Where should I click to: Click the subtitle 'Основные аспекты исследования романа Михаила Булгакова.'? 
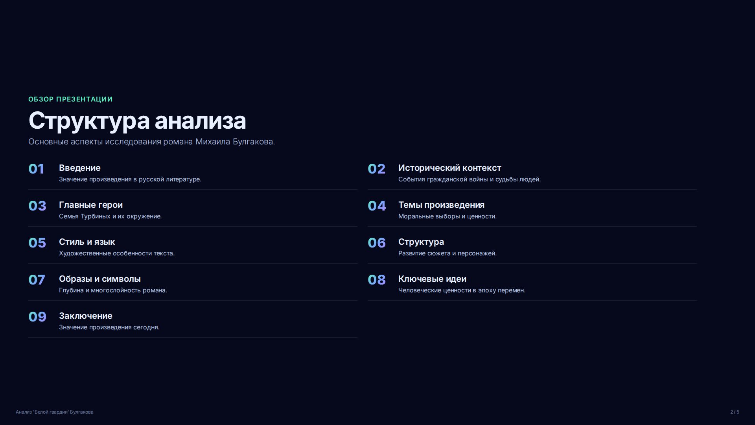coord(152,142)
